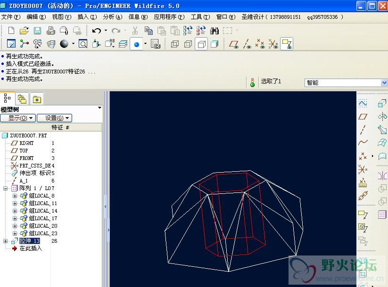Viewport: 388px width, 287px height.
Task: Toggle hidden line display mode
Action: (x=188, y=44)
